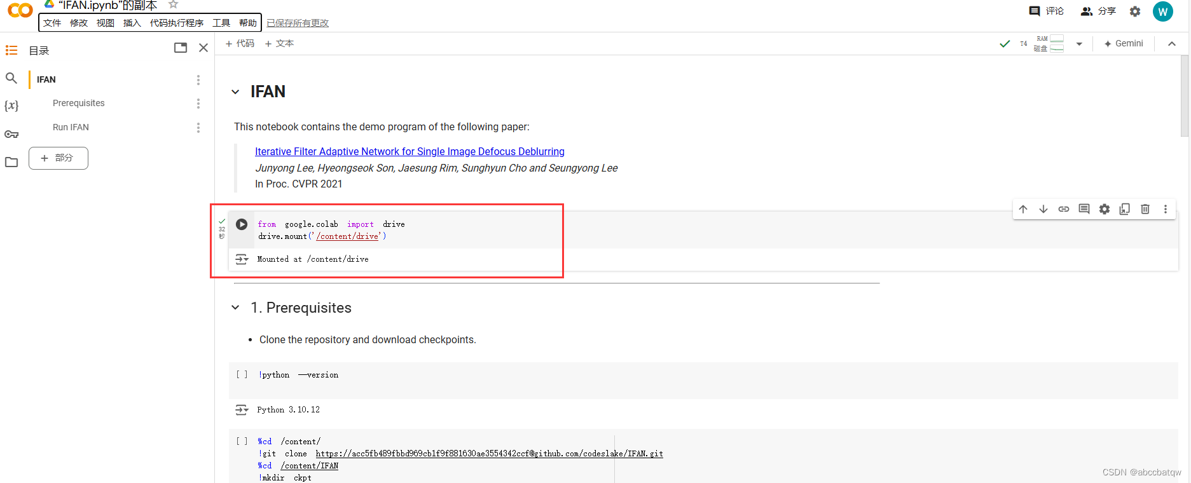The height and width of the screenshot is (483, 1191).
Task: Click the notebook title IFAN.ipynb
Action: 107,5
